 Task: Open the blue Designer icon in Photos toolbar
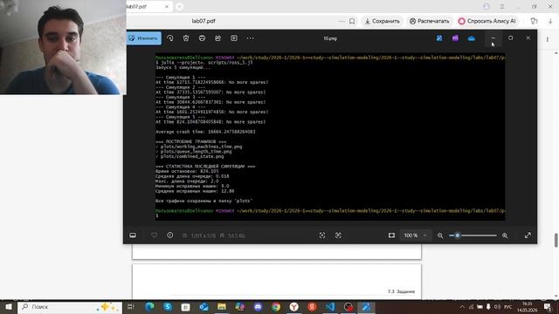point(439,38)
